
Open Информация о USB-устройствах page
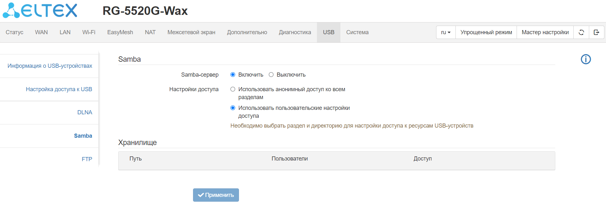(x=50, y=66)
